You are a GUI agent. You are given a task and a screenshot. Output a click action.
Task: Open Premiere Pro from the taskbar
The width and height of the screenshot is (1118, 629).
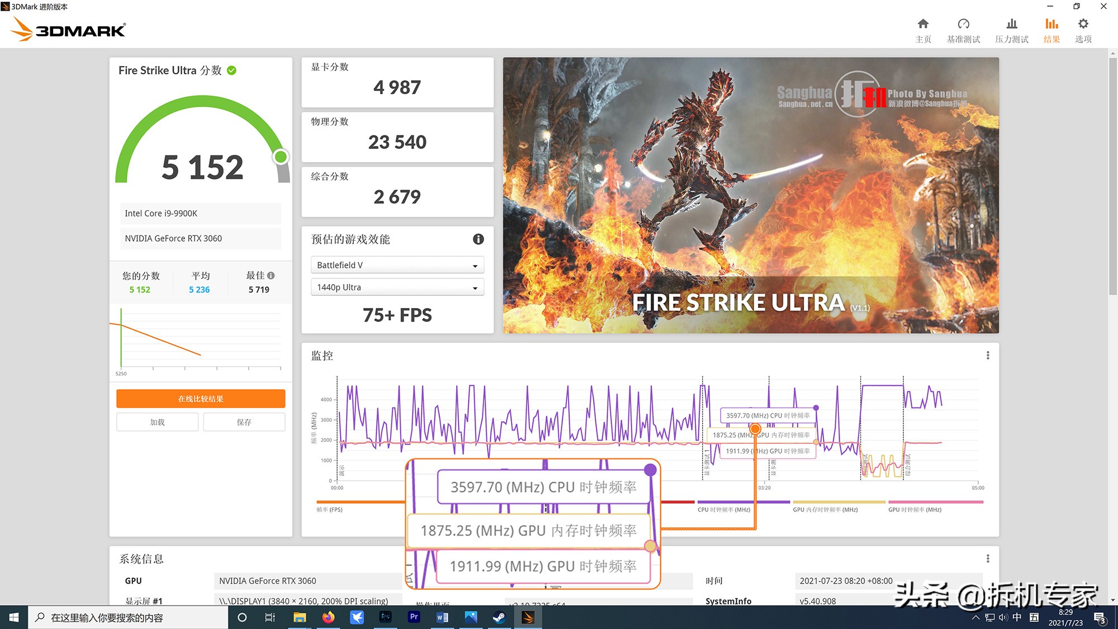(414, 617)
